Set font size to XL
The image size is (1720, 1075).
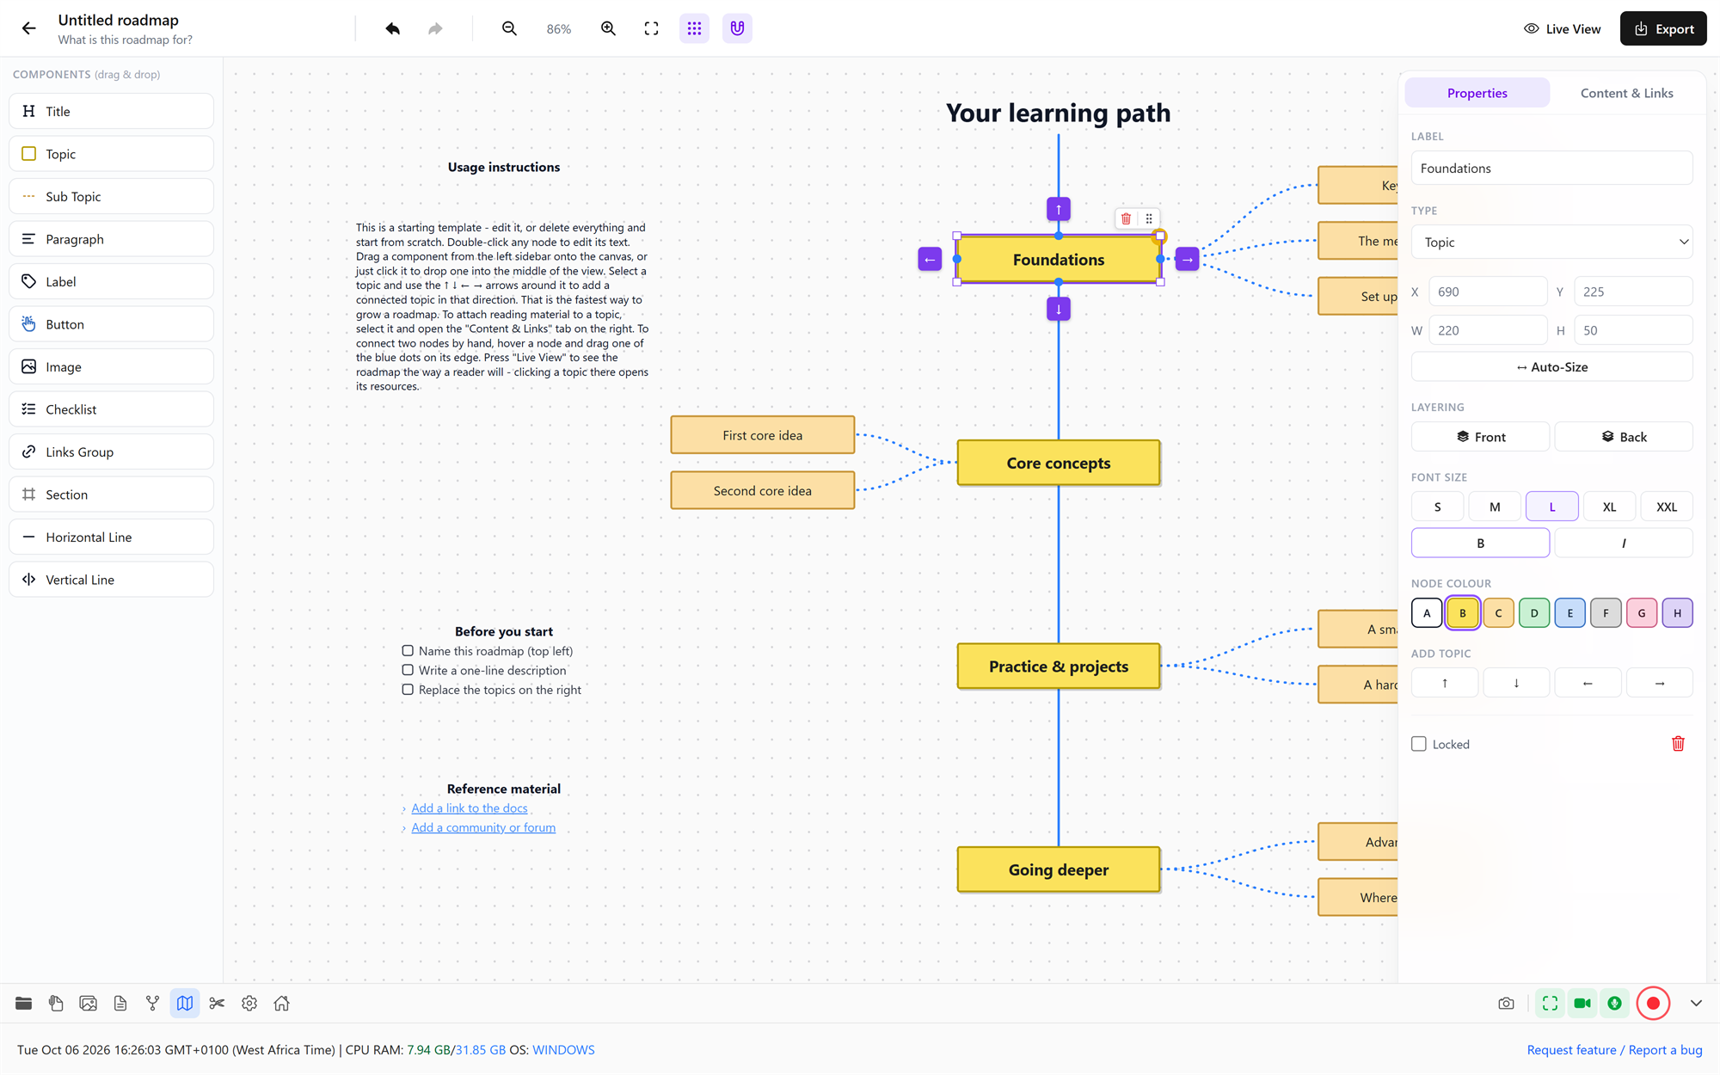coord(1609,507)
